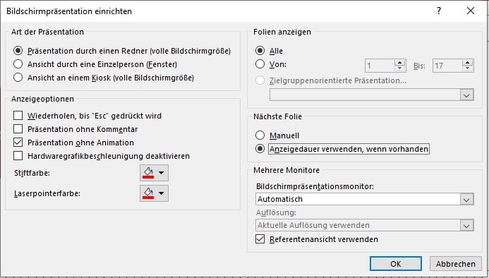Click the Laserpointerfarbe paint bucket icon
This screenshot has height=278, width=489.
pos(148,193)
